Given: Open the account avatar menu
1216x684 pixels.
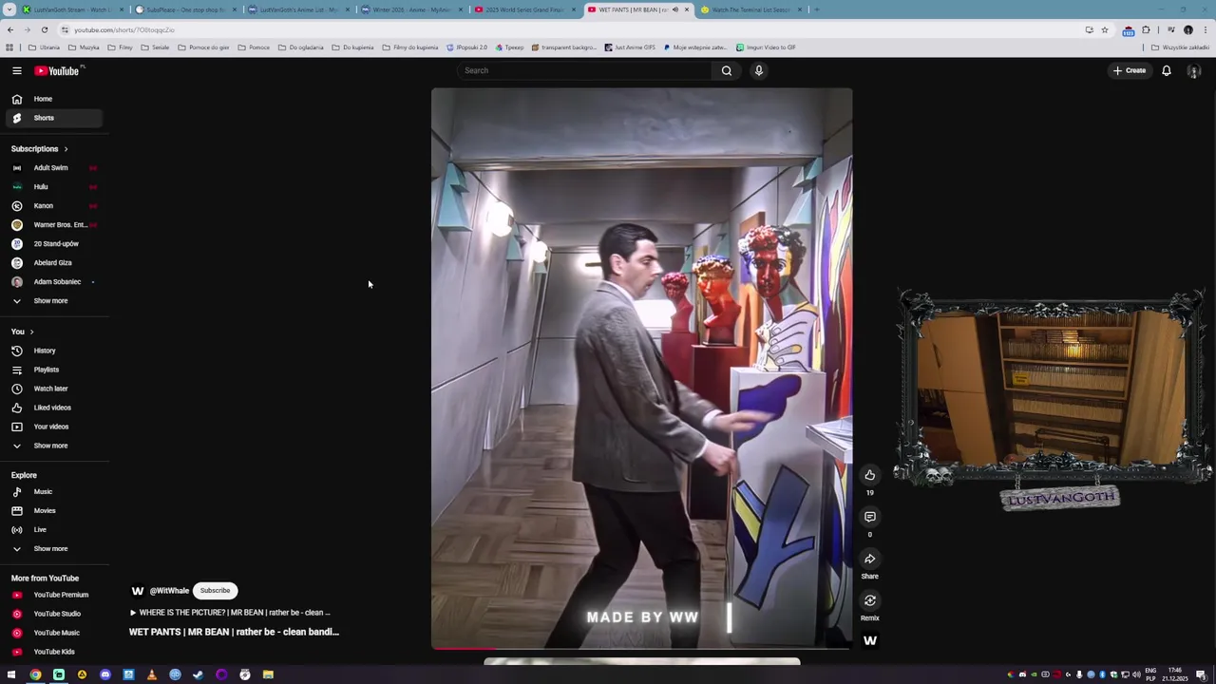Looking at the screenshot, I should [x=1194, y=71].
